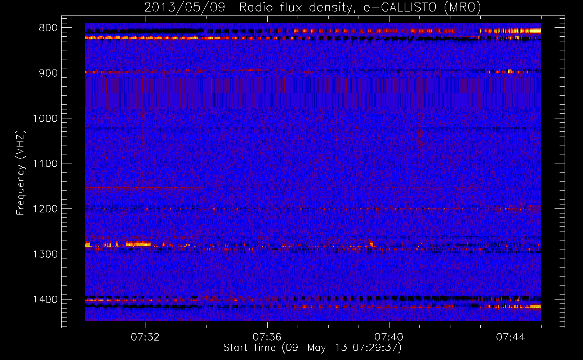Click the 07:32 time tick label

(145, 337)
